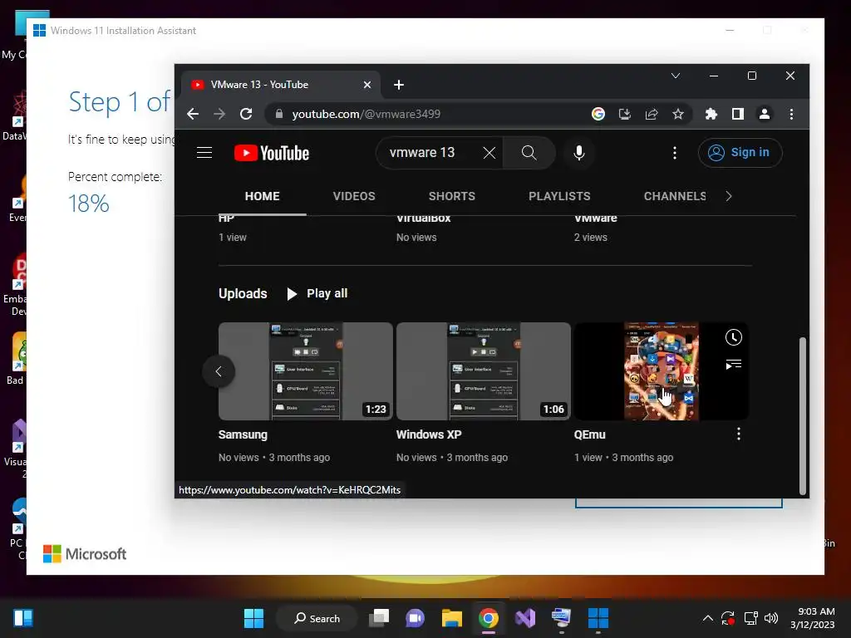The width and height of the screenshot is (851, 638).
Task: Open the Windows Start menu
Action: point(253,618)
